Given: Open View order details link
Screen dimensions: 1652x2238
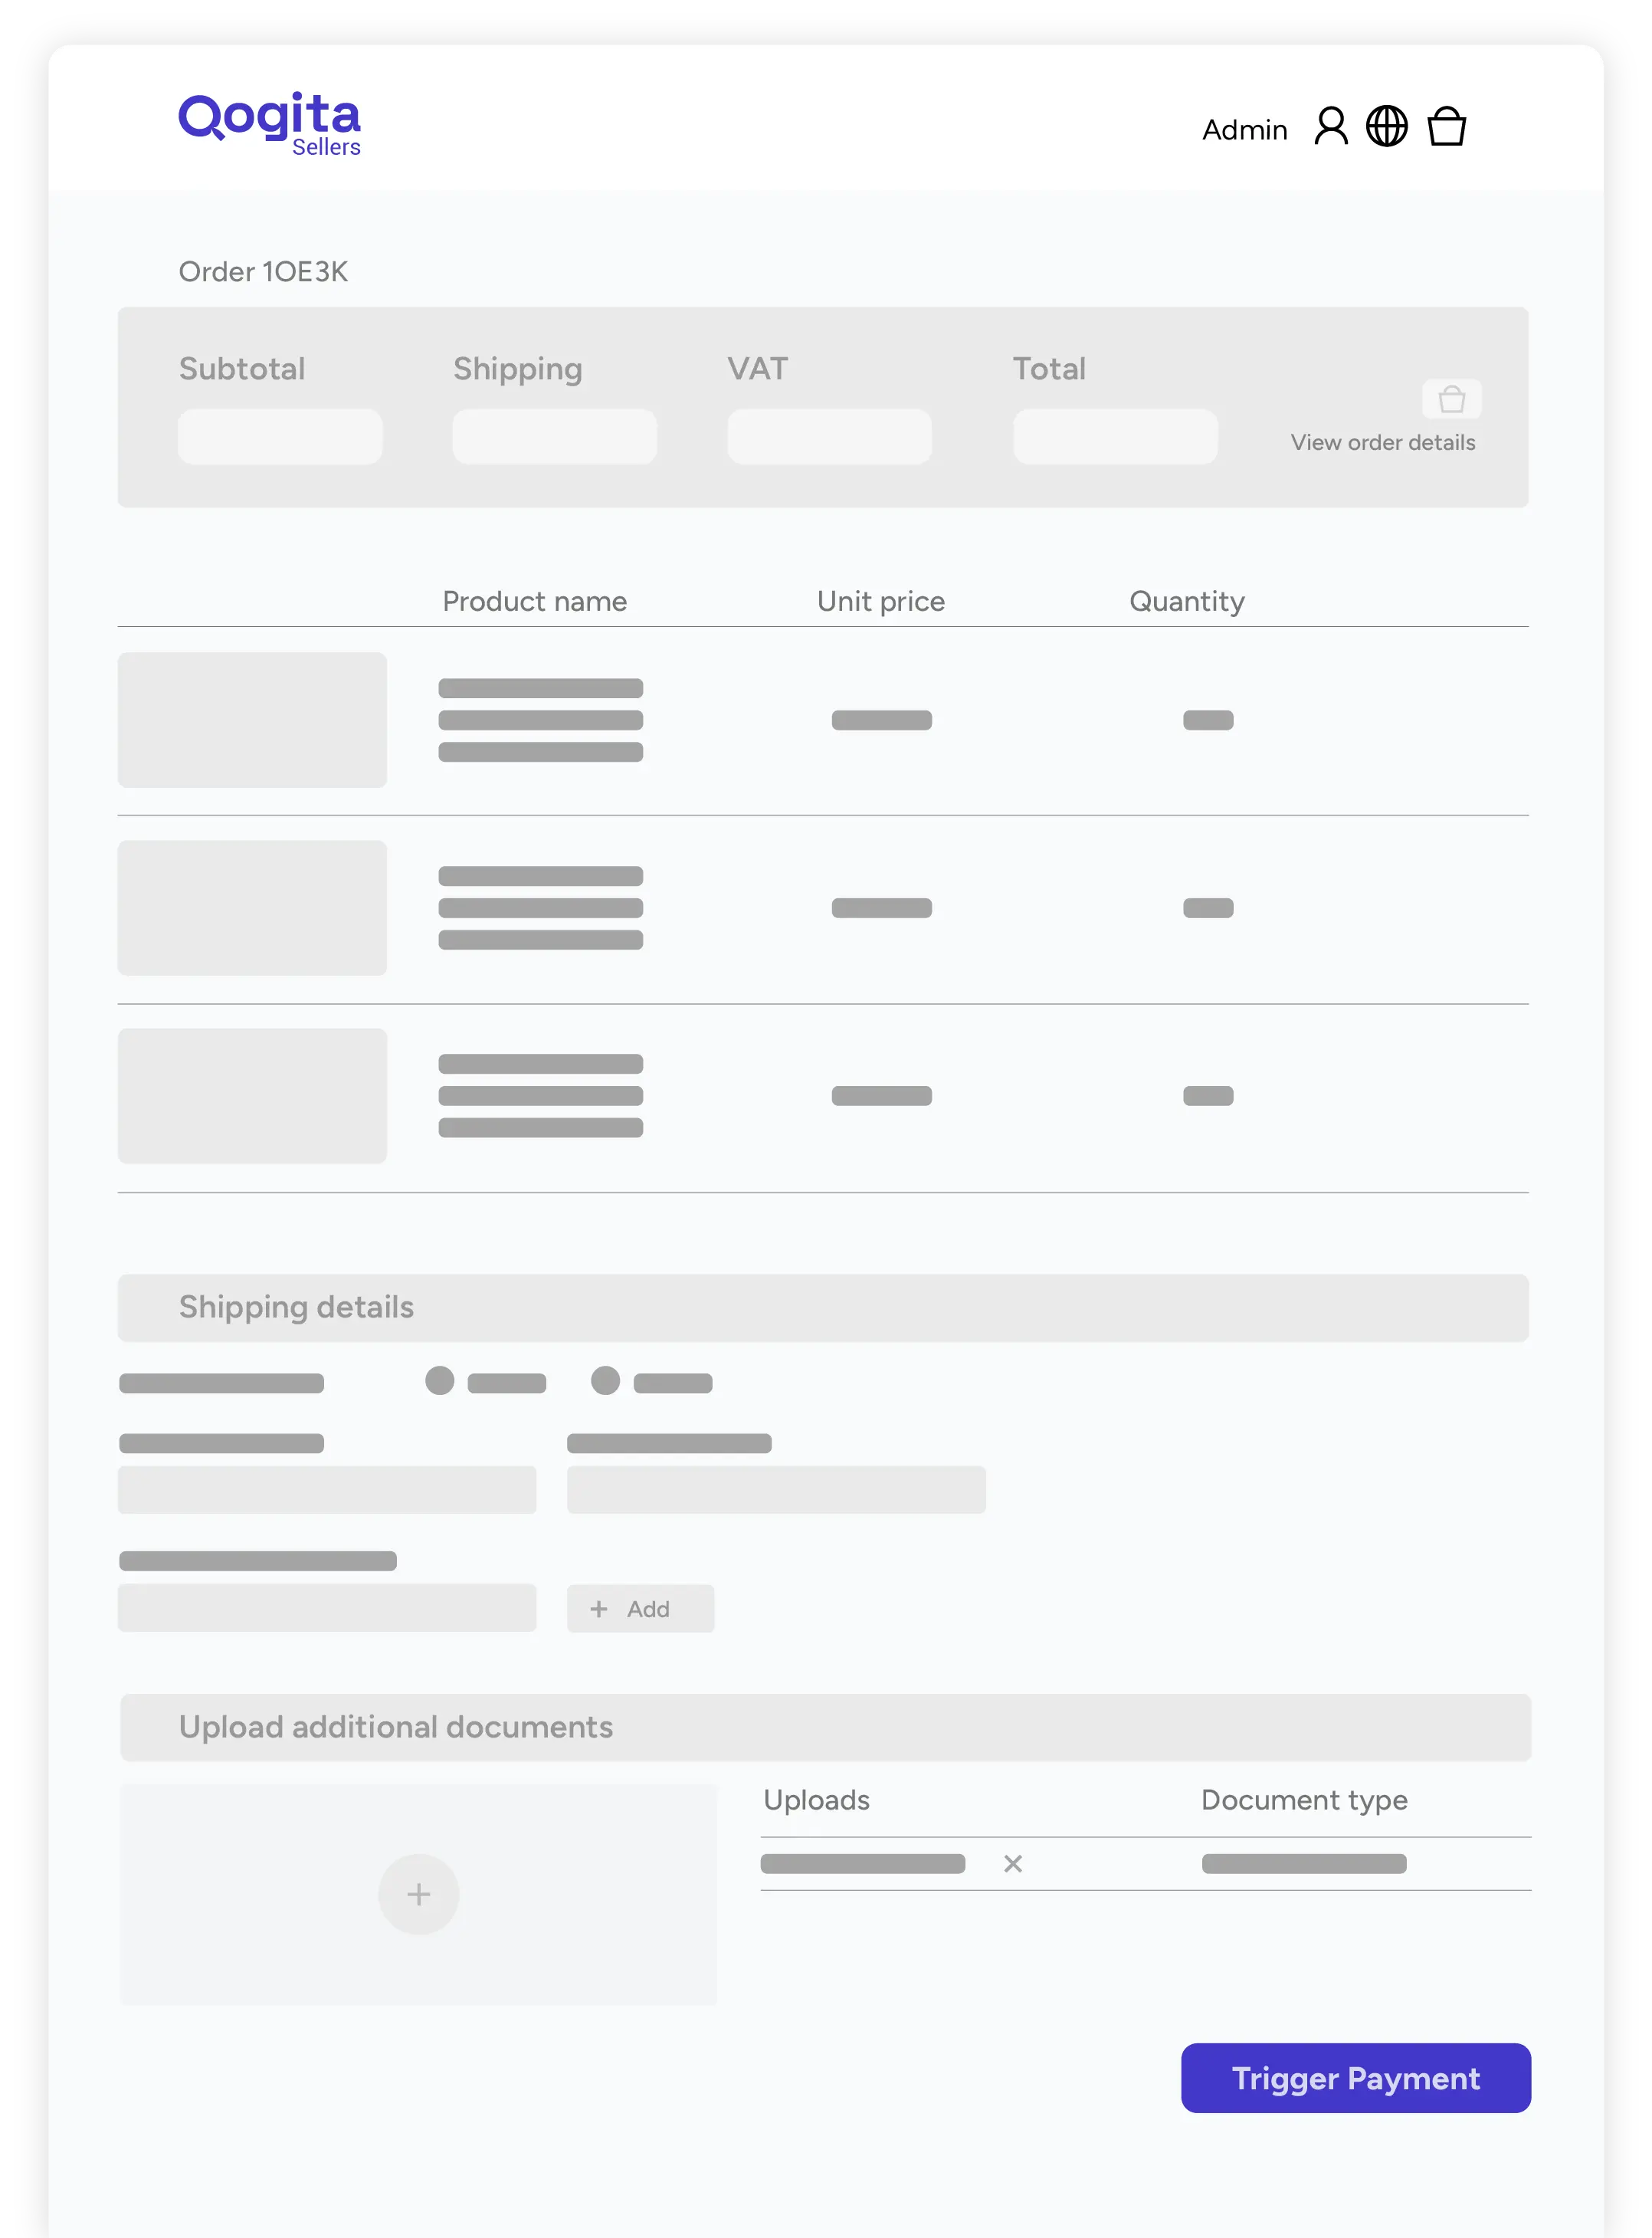Looking at the screenshot, I should click(x=1382, y=442).
